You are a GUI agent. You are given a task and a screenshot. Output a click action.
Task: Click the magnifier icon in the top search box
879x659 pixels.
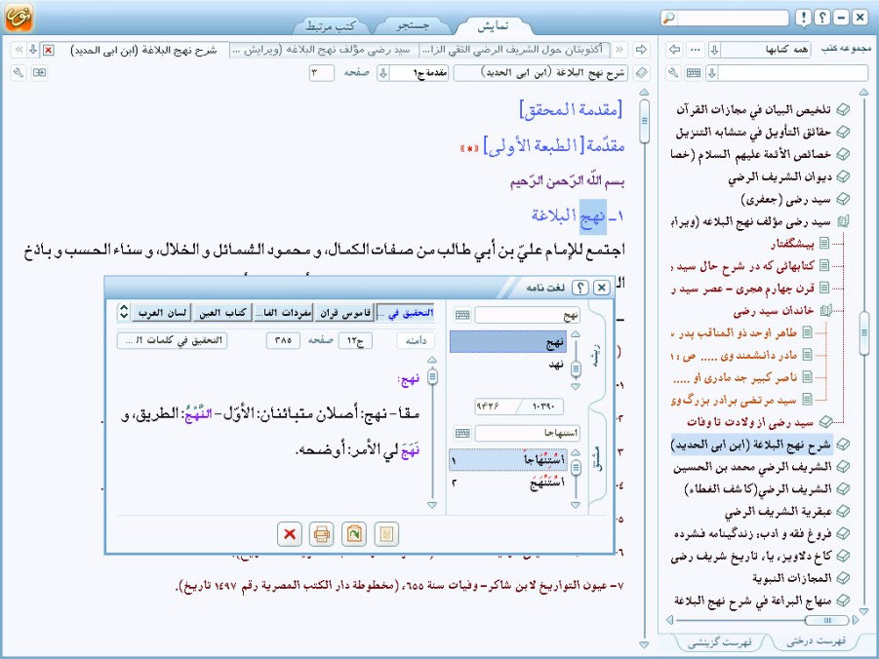click(669, 18)
